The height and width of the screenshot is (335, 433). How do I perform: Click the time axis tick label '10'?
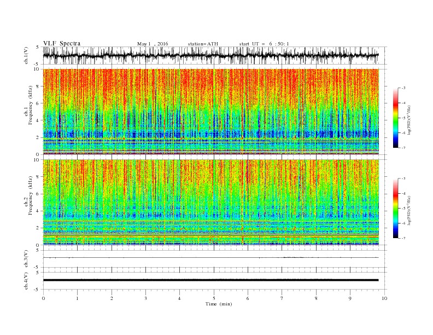(384, 298)
